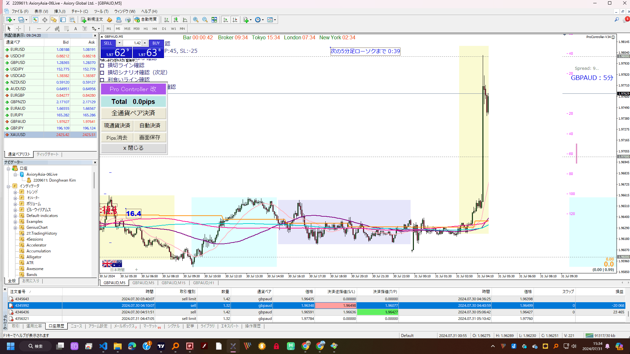
Task: Select order 4346436 in account history
Action: click(316, 312)
